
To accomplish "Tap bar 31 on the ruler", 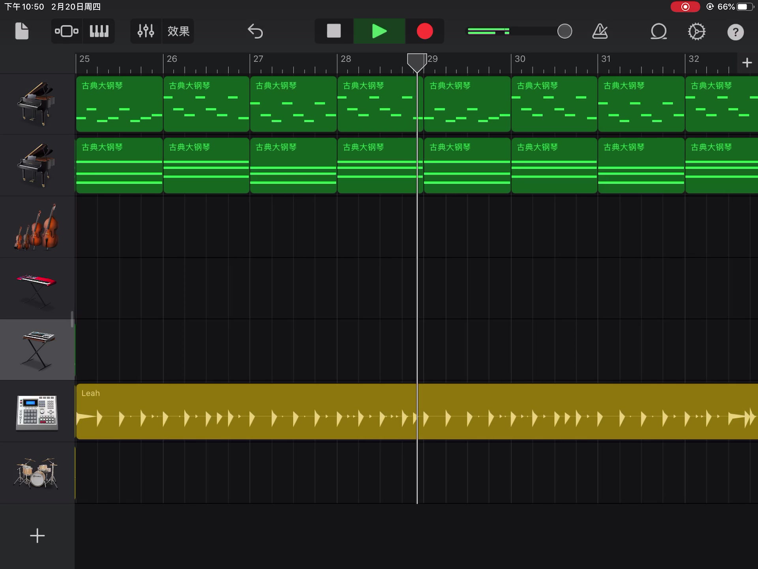I will tap(606, 59).
